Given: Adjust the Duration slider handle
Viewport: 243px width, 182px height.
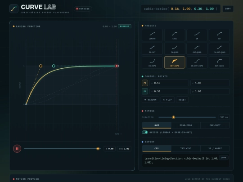Looking at the screenshot, I should click(x=173, y=117).
